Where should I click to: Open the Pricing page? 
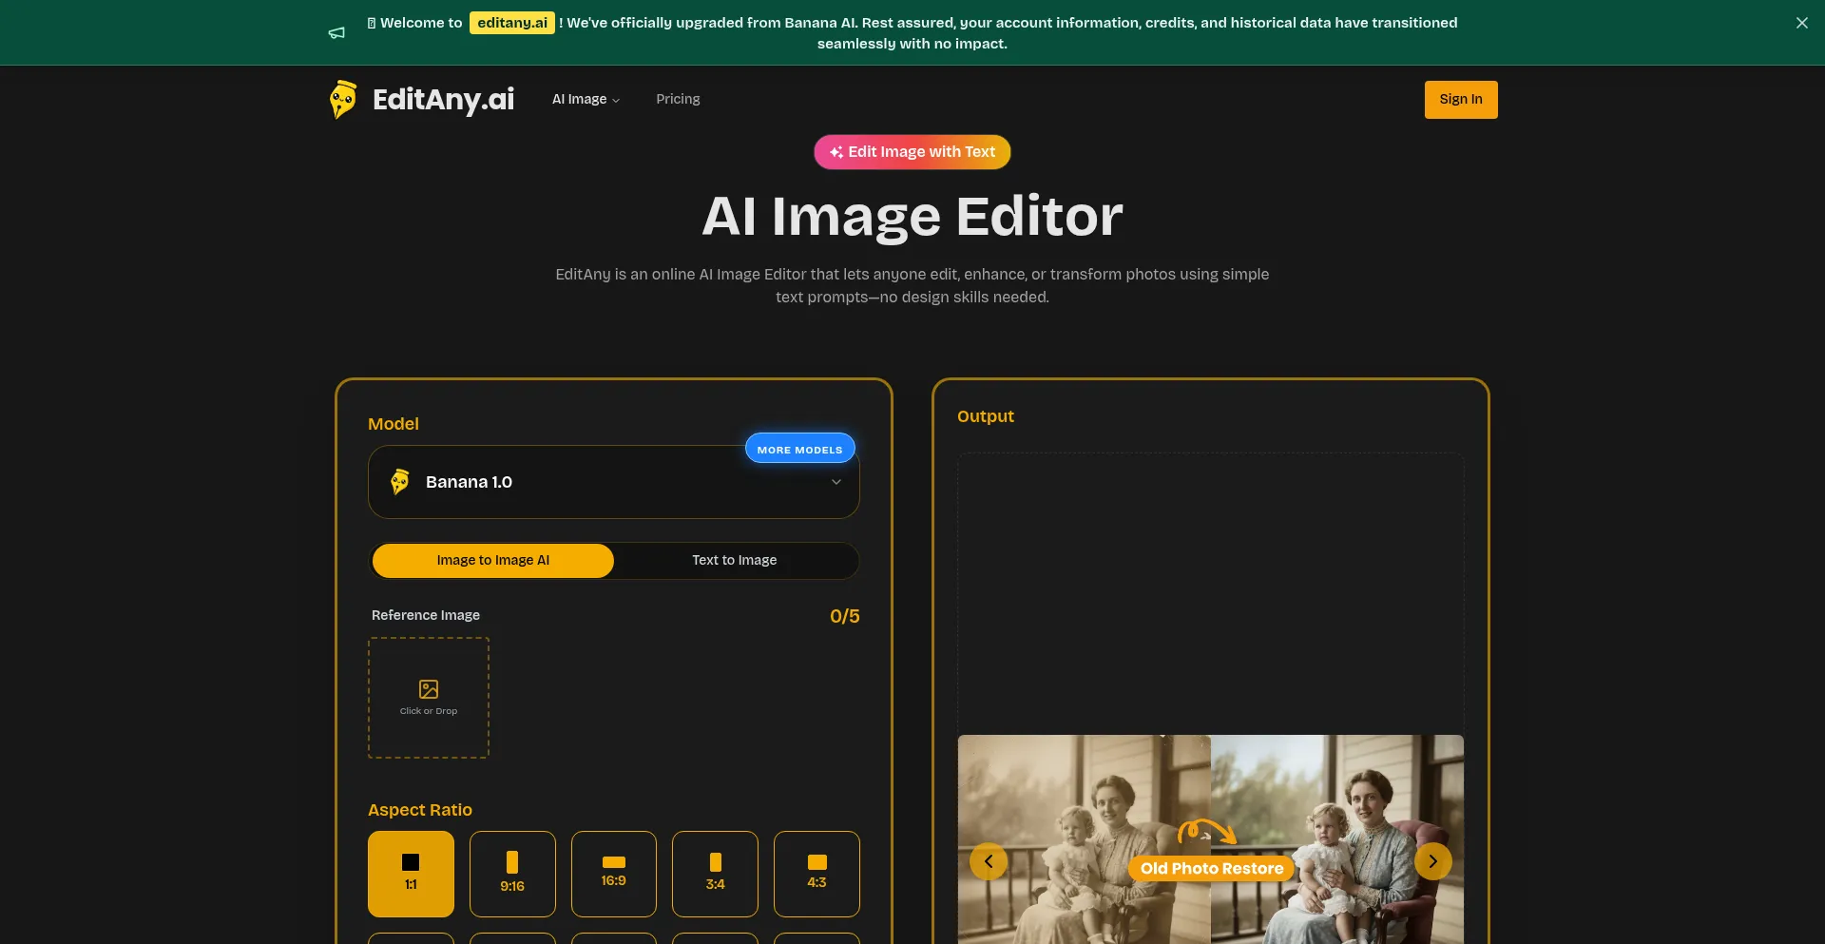point(678,99)
